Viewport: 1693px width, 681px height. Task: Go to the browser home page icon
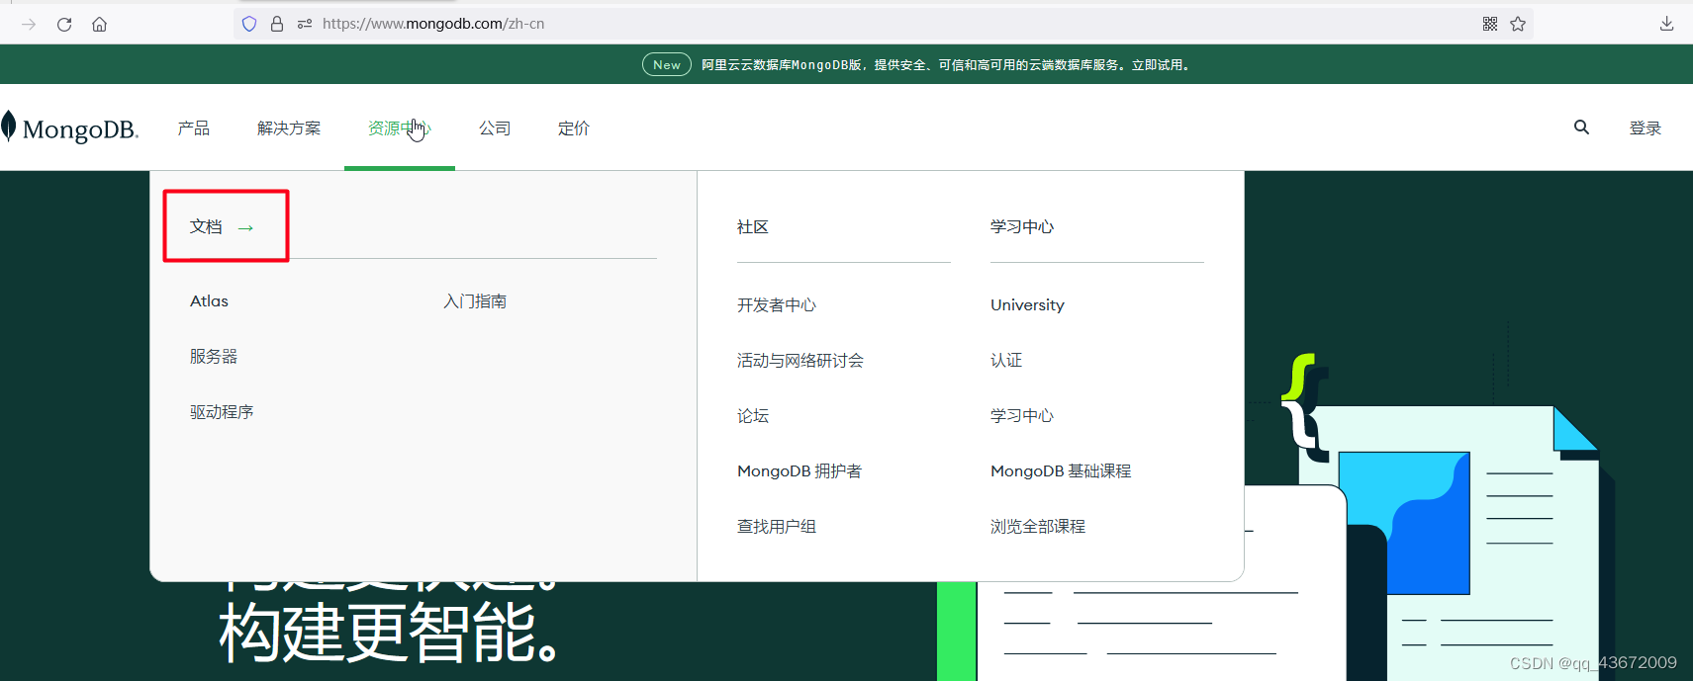99,24
